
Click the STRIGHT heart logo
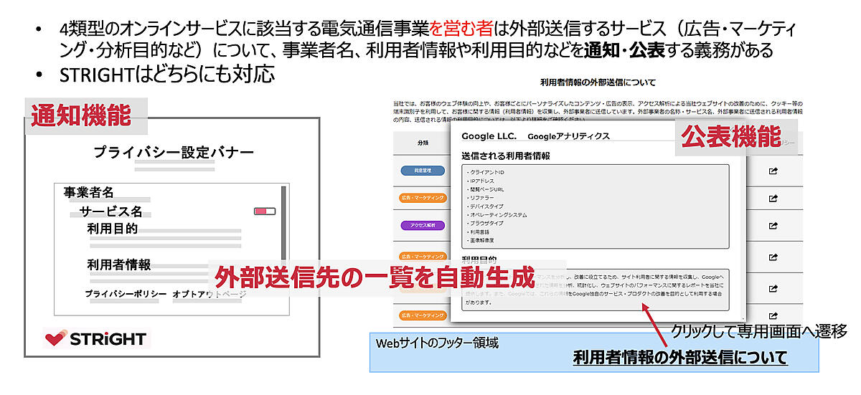click(55, 338)
